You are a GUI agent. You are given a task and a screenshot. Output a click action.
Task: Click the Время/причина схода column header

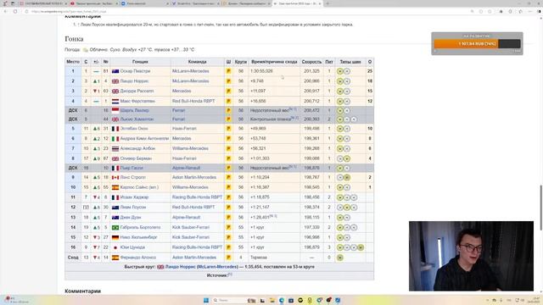274,62
